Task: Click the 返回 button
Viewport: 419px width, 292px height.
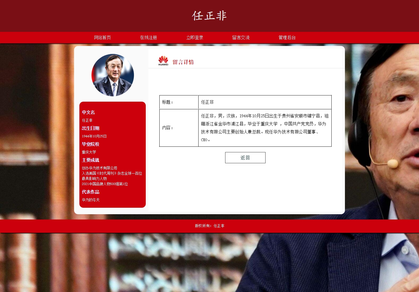Action: click(x=245, y=158)
